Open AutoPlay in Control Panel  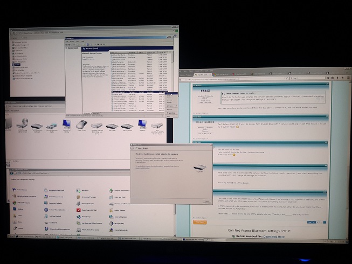click(82, 190)
